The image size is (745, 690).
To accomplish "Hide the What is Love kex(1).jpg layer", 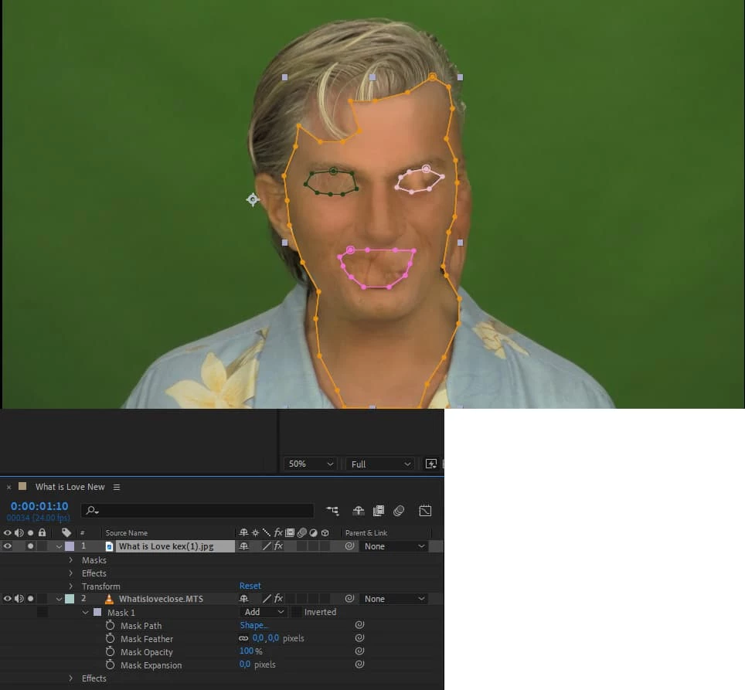I will pyautogui.click(x=8, y=546).
